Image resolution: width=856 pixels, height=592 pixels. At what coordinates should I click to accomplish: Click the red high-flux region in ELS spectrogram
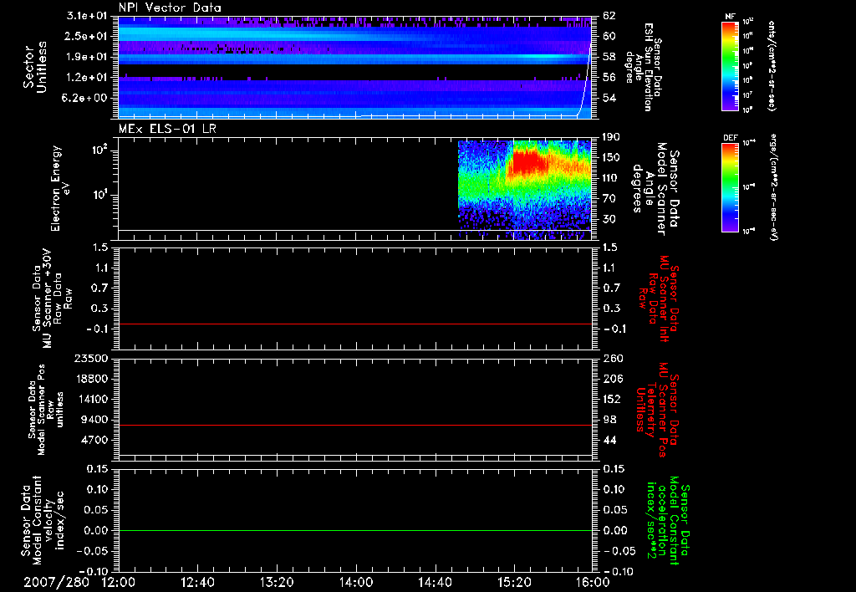(528, 162)
